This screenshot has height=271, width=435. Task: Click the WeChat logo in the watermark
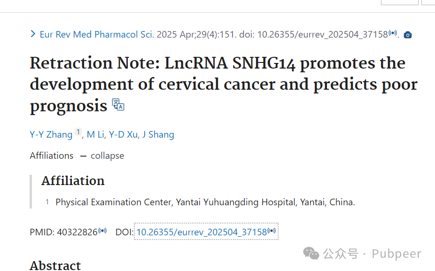[x=311, y=253]
